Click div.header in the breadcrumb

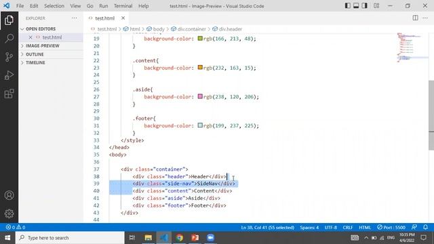231,29
